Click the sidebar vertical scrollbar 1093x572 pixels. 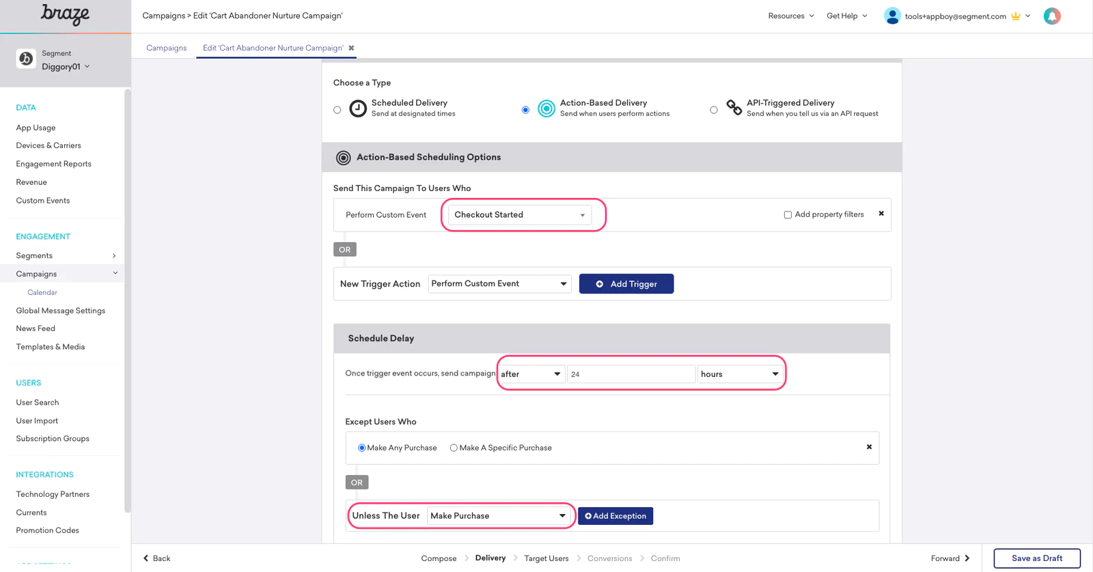coord(127,300)
